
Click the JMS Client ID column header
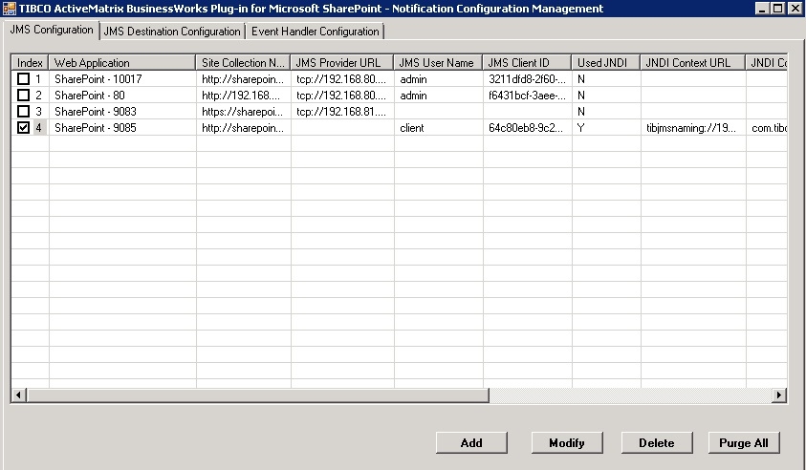[527, 63]
